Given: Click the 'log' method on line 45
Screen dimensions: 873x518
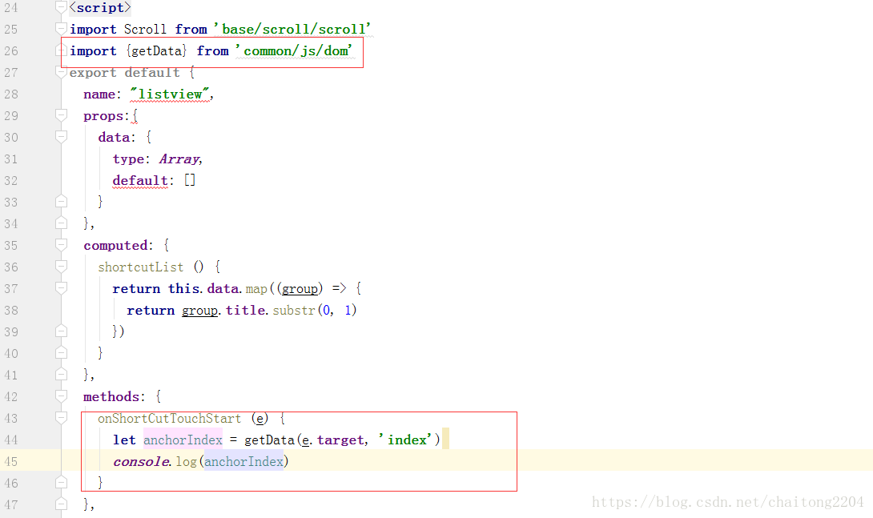Looking at the screenshot, I should tap(187, 462).
